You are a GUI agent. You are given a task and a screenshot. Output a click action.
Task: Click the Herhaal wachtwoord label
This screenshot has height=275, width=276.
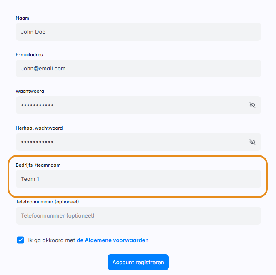click(39, 128)
